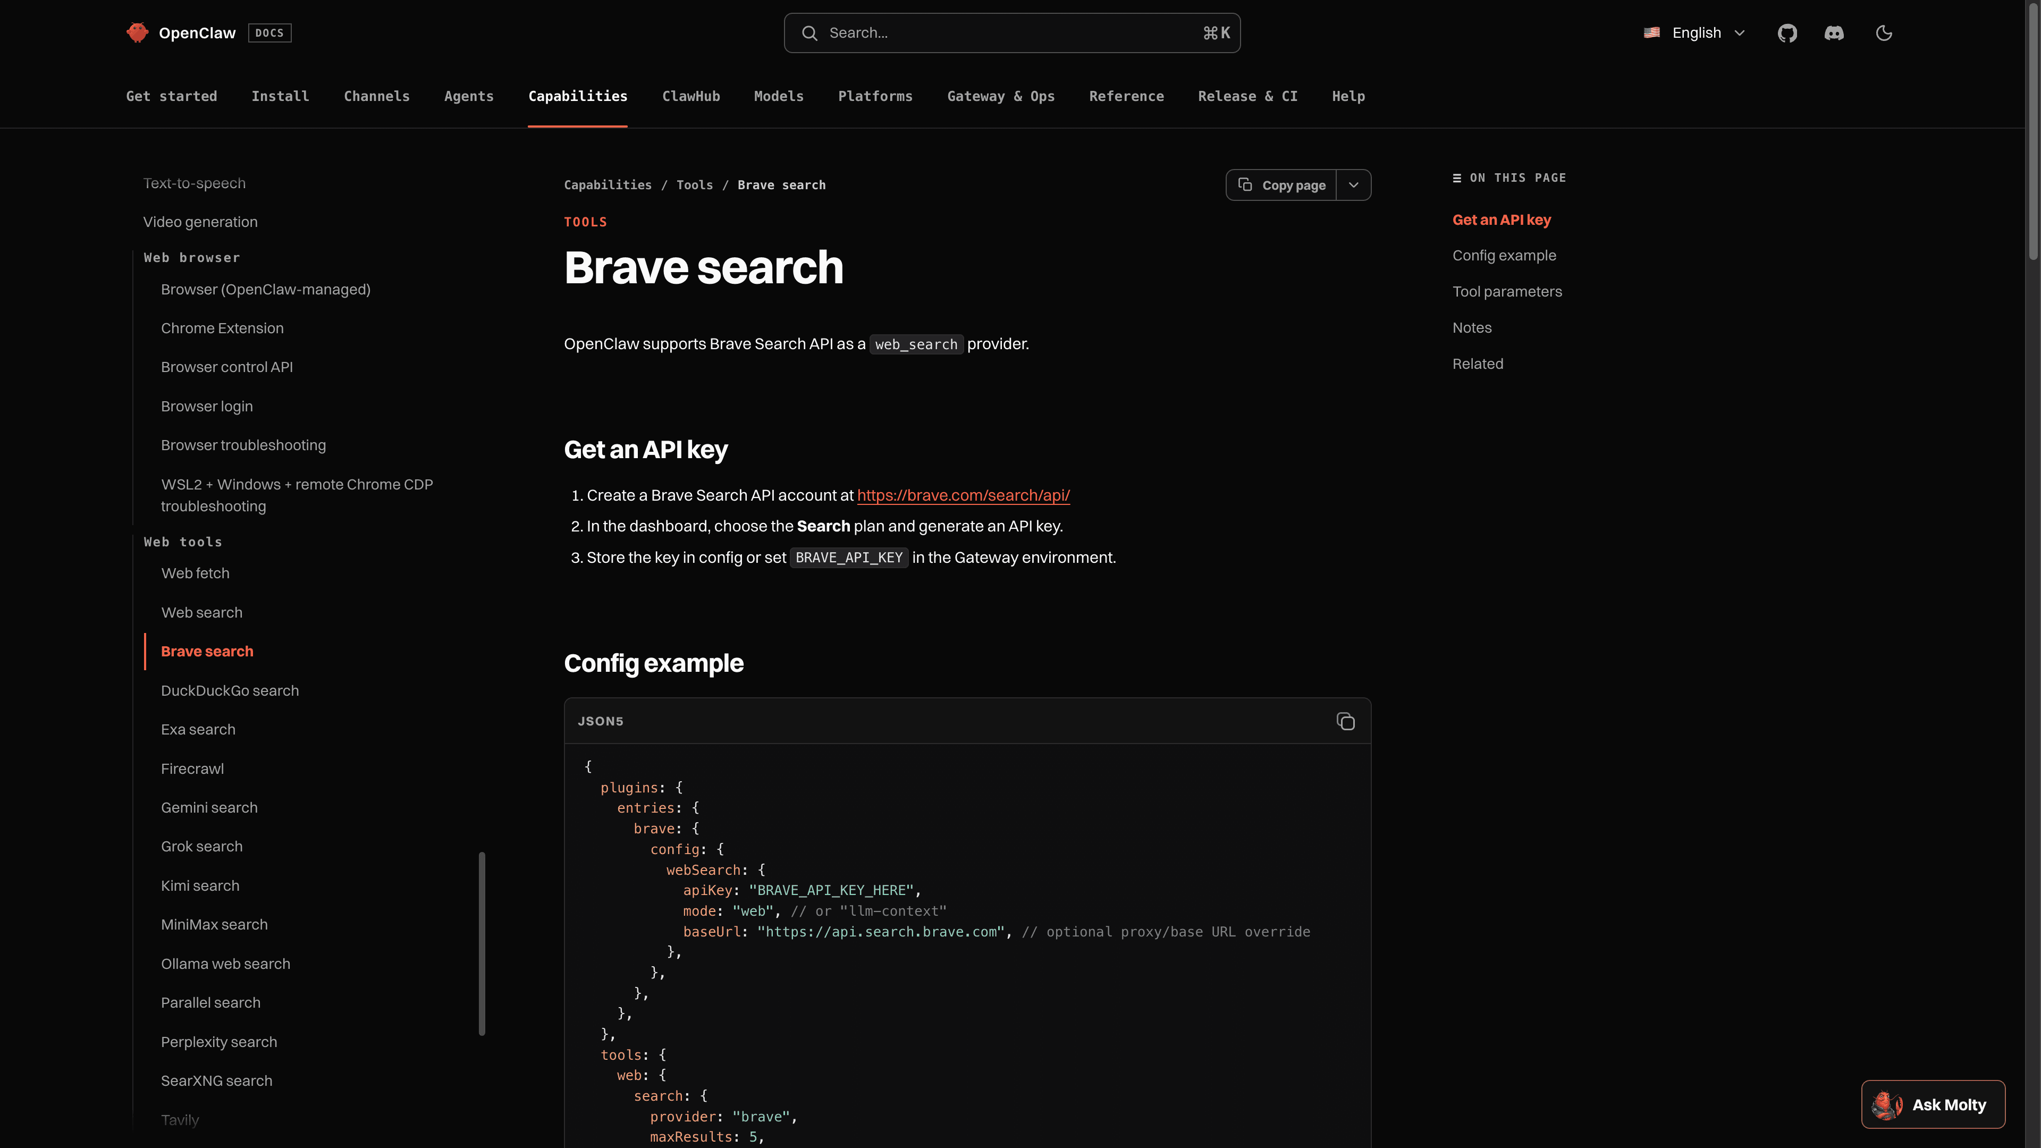Image resolution: width=2041 pixels, height=1148 pixels.
Task: Click the DOCS badge
Action: coord(269,32)
